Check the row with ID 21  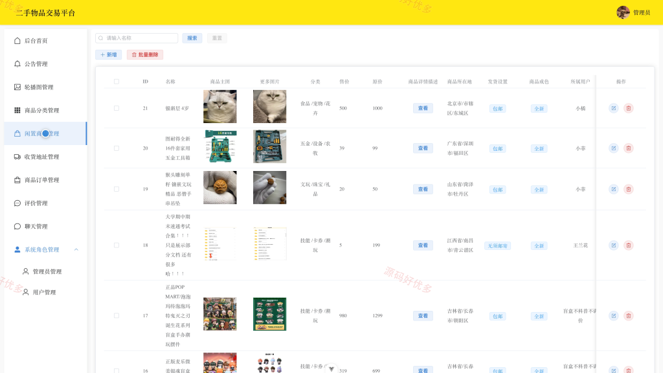point(117,108)
